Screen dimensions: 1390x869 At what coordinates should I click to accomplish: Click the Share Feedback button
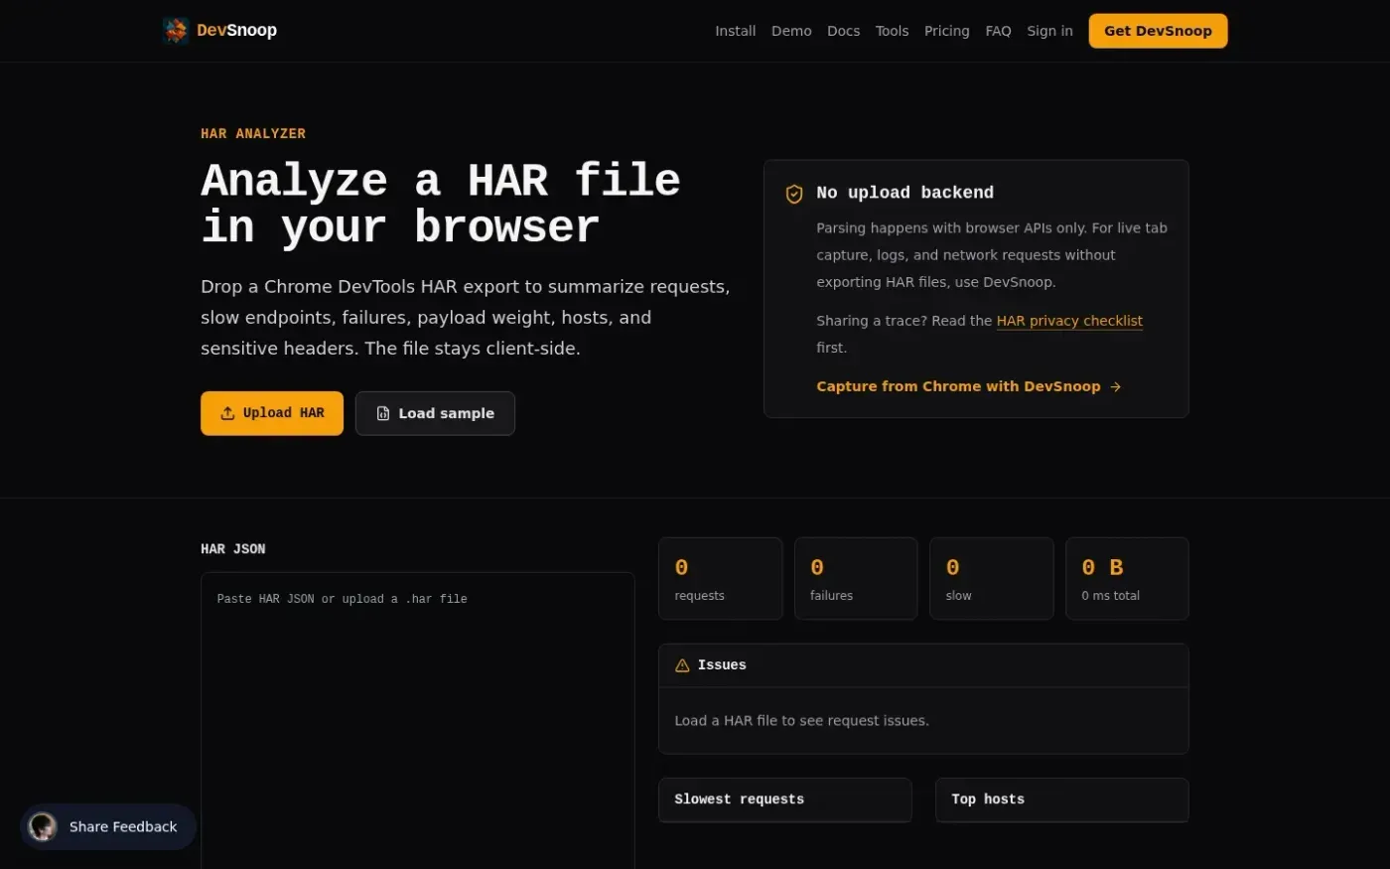tap(108, 826)
